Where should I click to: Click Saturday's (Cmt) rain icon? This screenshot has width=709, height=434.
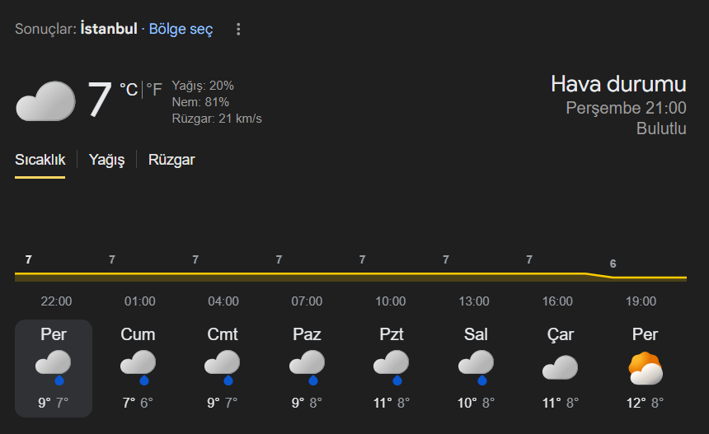pyautogui.click(x=223, y=366)
